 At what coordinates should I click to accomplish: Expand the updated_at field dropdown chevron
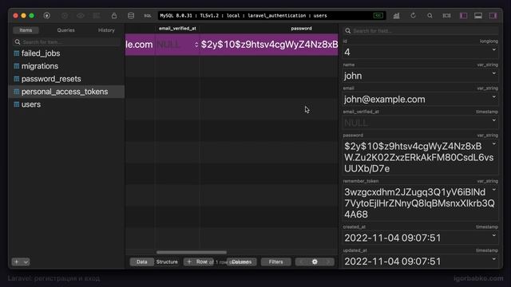point(494,259)
